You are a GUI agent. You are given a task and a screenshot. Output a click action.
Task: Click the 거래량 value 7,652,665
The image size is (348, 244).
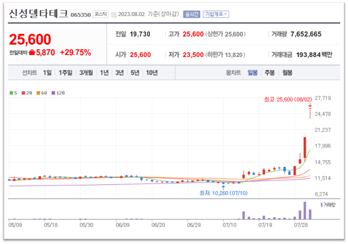pos(306,34)
